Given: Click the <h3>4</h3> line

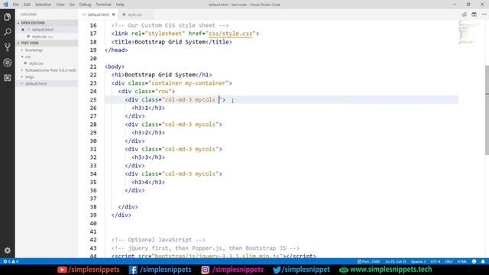Looking at the screenshot, I should point(148,182).
